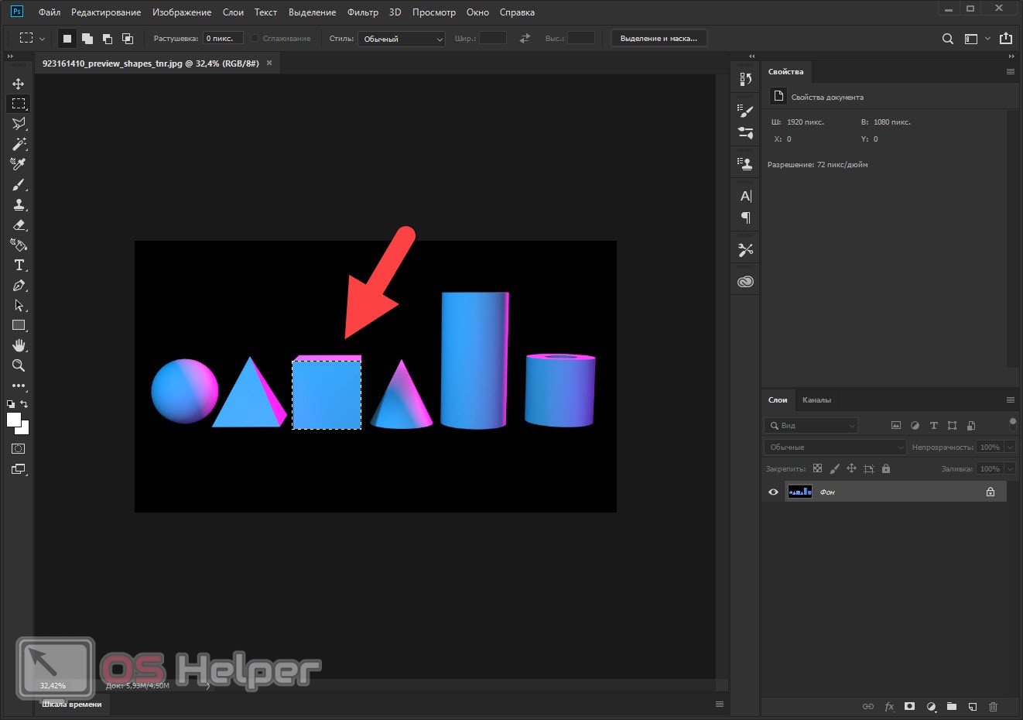
Task: Click the Фон layer lock icon
Action: [x=990, y=492]
